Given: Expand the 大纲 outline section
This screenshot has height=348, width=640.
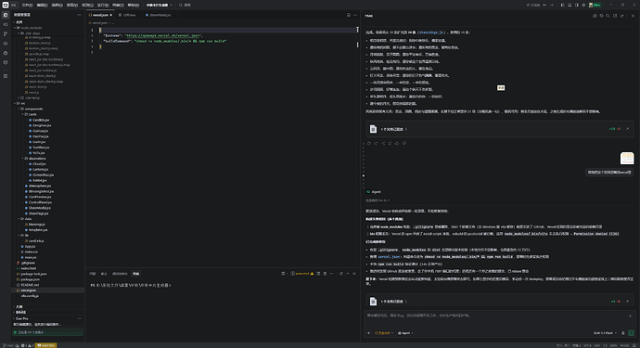Looking at the screenshot, I should 19,307.
